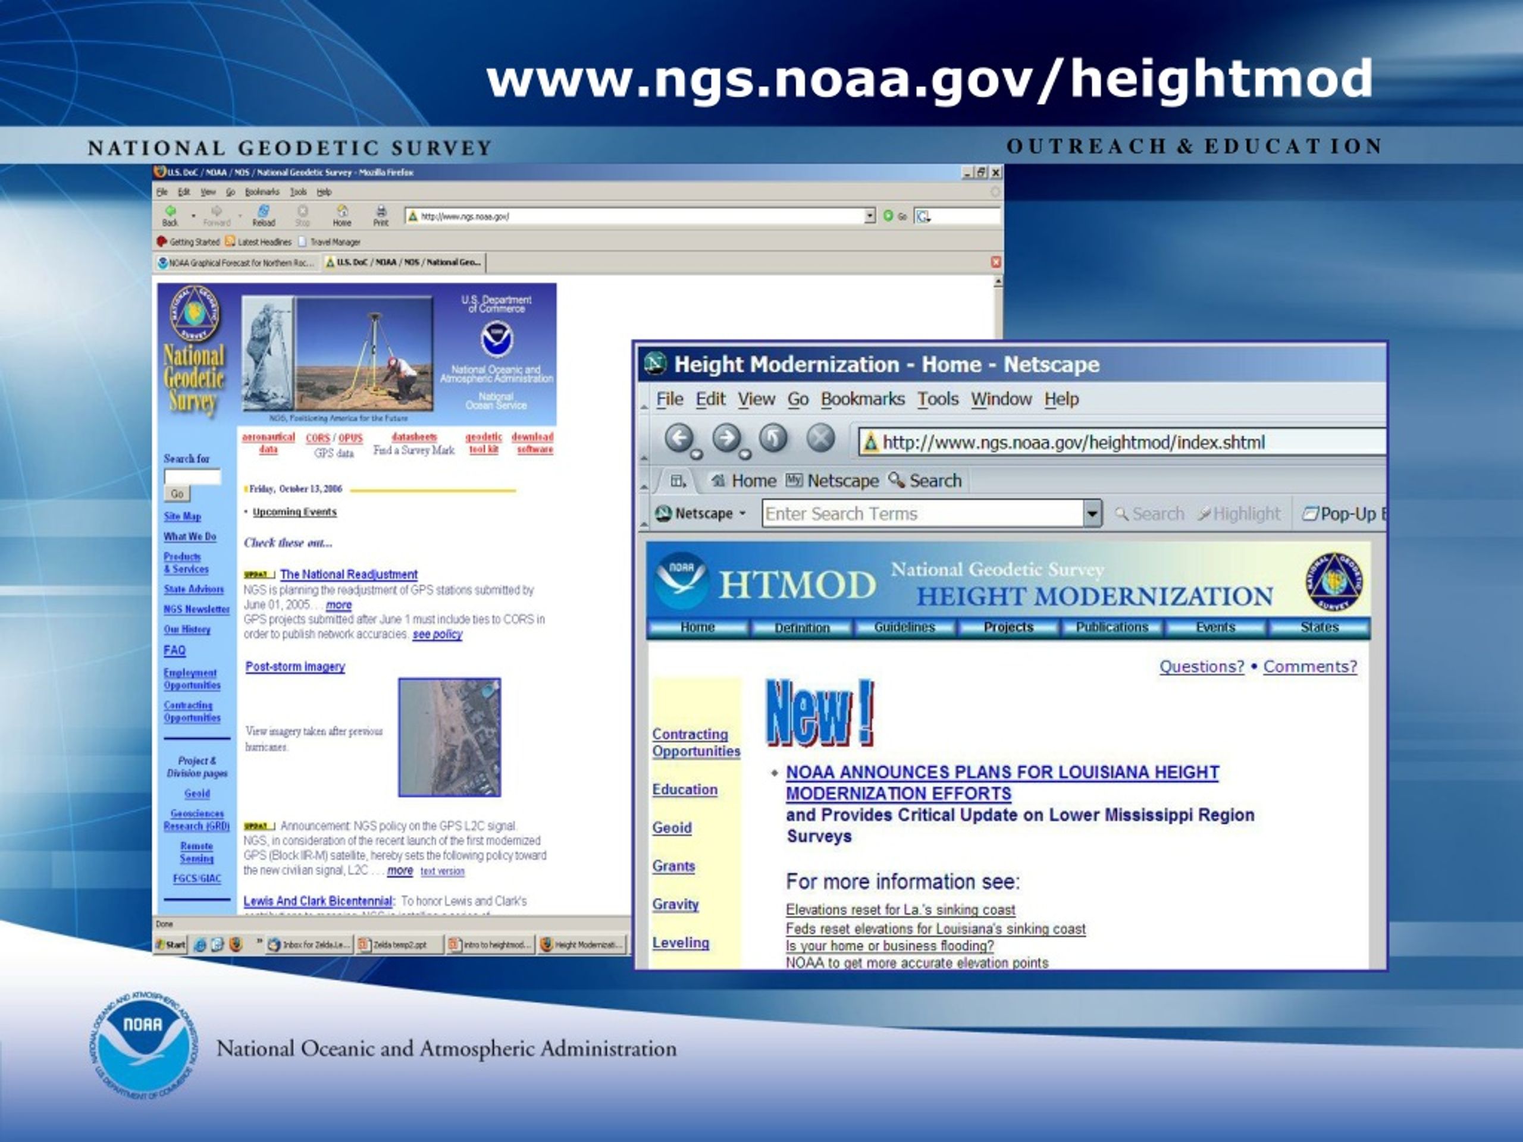Click Windows Start button
Viewport: 1523px width, 1142px height.
pos(171,945)
